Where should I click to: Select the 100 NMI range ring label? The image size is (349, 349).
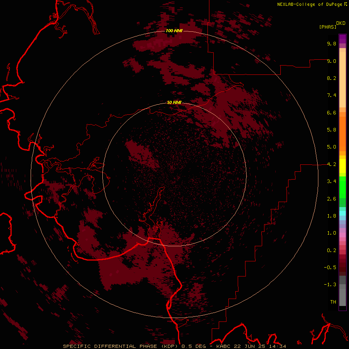[174, 31]
